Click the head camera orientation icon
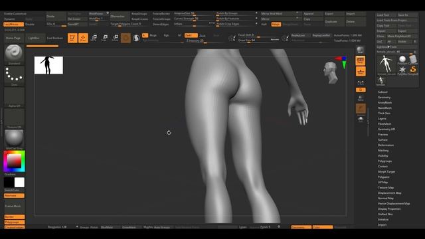Viewport: 425px width, 239px height. pyautogui.click(x=331, y=72)
